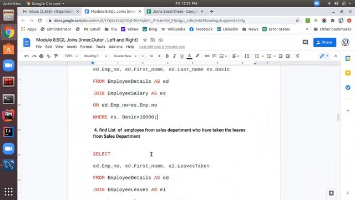This screenshot has height=200, width=355.
Task: Click the blue Share button
Action: point(324,42)
